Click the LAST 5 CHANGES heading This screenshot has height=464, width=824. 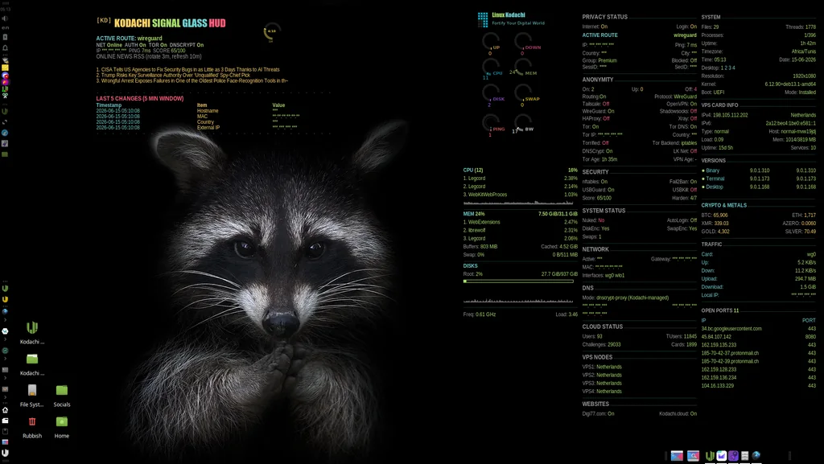(140, 99)
